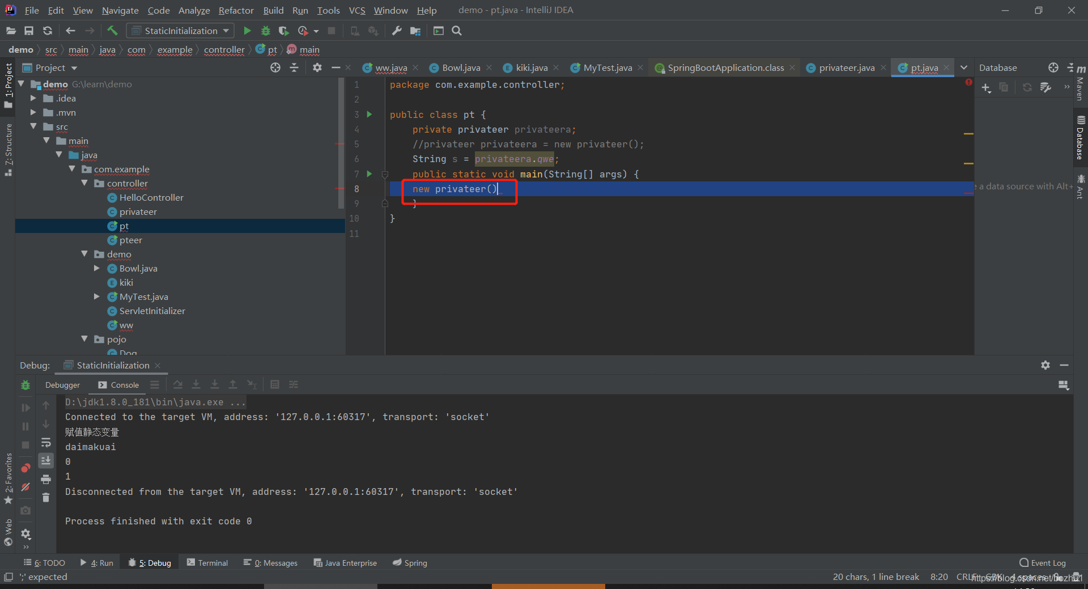The image size is (1088, 589).
Task: Open the Event Log
Action: click(x=1043, y=563)
